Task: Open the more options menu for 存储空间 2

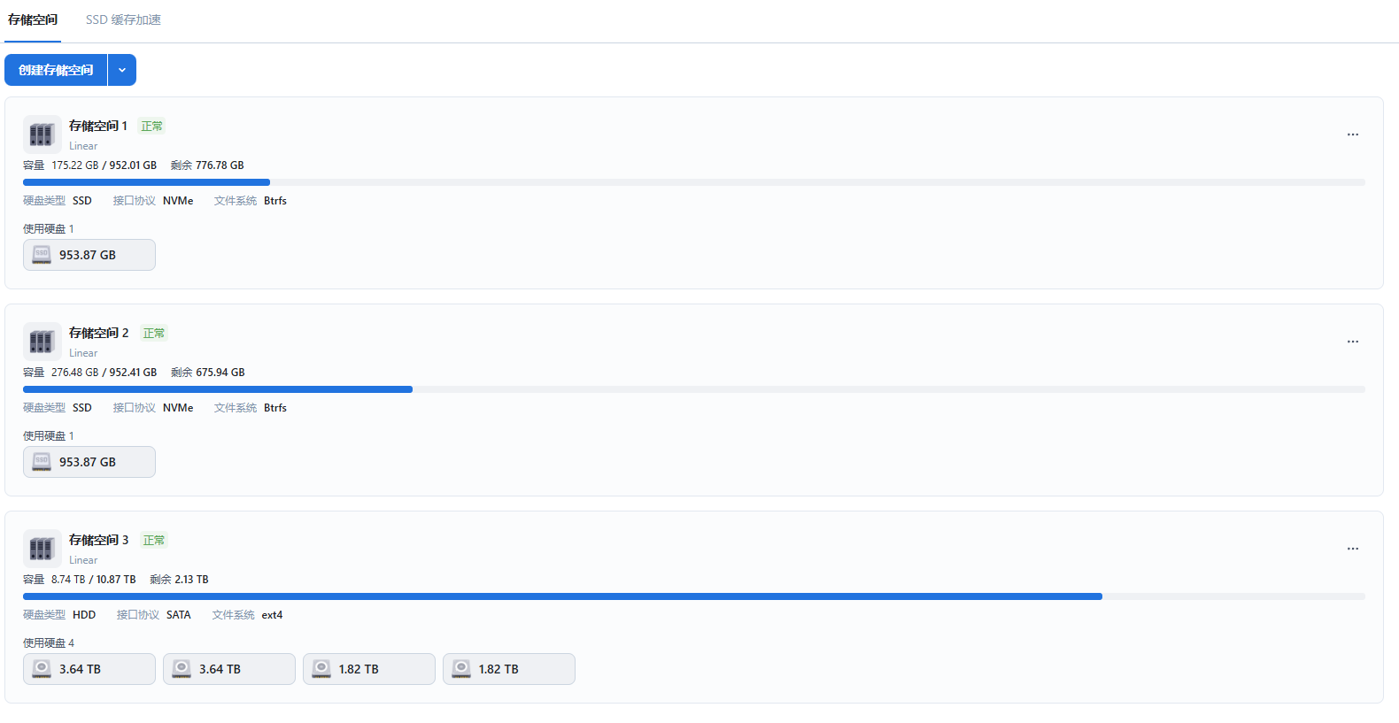Action: [x=1352, y=342]
